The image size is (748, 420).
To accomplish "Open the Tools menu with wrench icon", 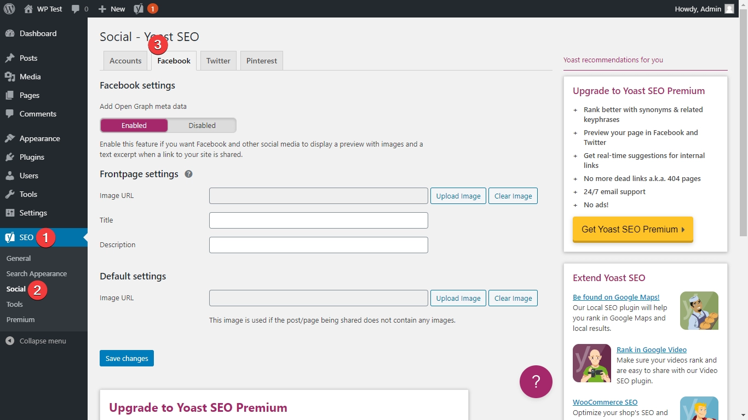I will (x=44, y=194).
